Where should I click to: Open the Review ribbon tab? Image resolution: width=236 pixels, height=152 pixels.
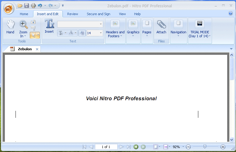[73, 14]
